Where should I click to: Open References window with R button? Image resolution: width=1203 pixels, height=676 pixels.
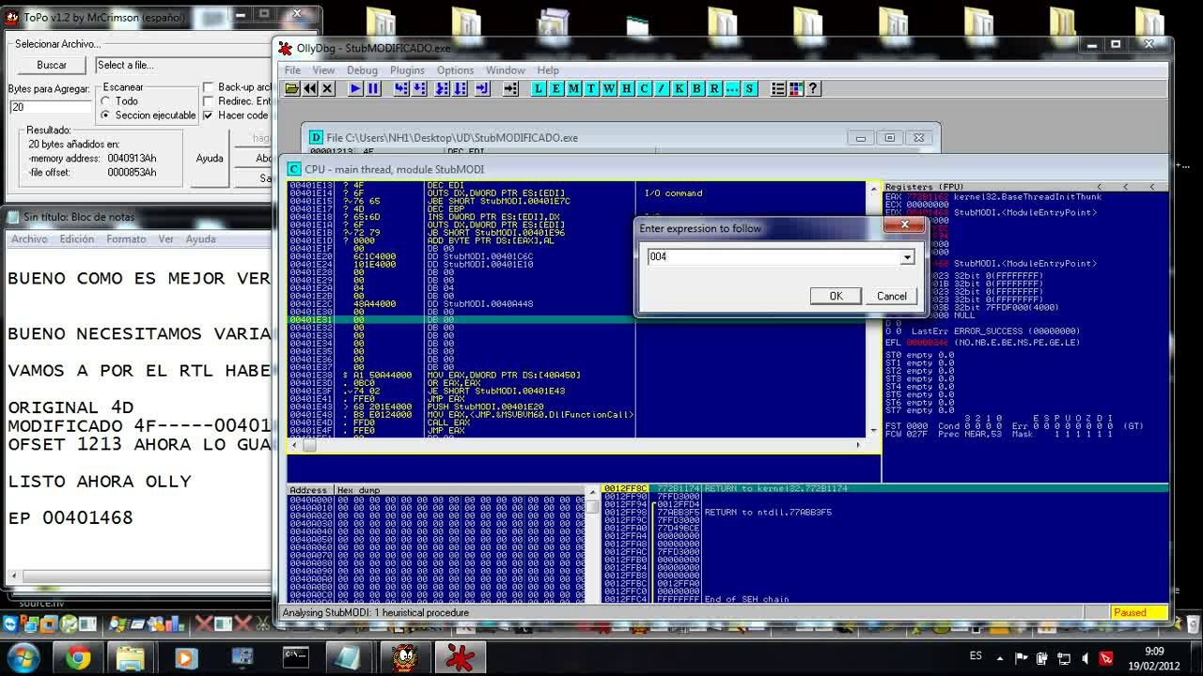pyautogui.click(x=714, y=88)
